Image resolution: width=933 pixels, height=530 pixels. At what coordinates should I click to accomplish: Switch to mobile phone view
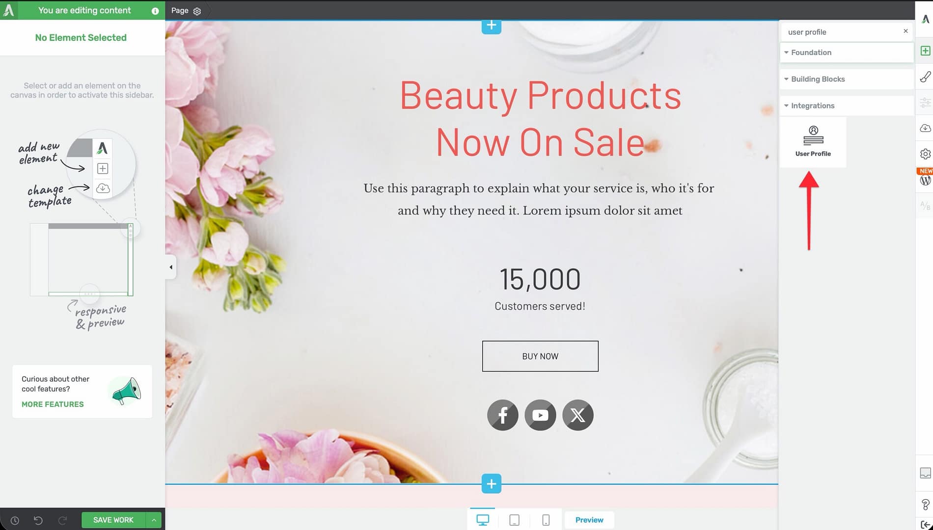click(546, 520)
